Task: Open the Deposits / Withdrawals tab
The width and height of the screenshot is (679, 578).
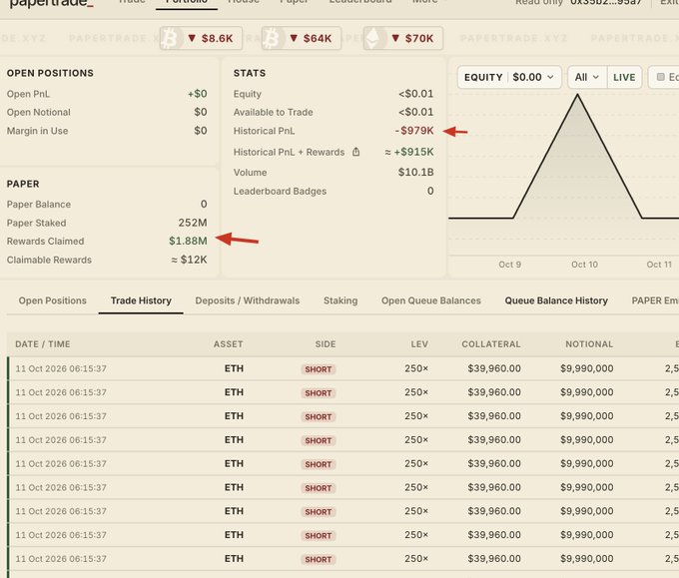Action: 248,300
